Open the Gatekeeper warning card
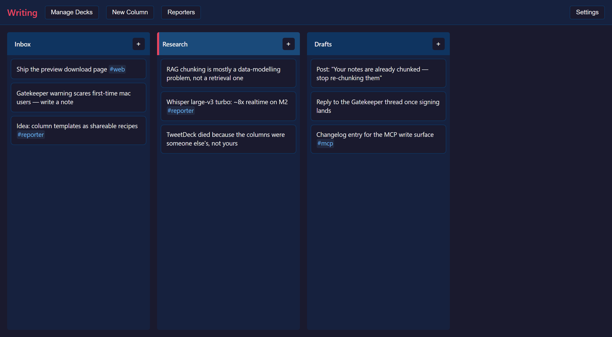 tap(79, 98)
